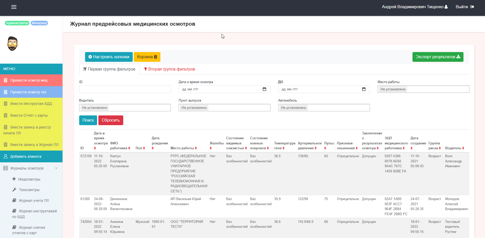Click user name Андрей Владимирович Тищенко

(412, 7)
